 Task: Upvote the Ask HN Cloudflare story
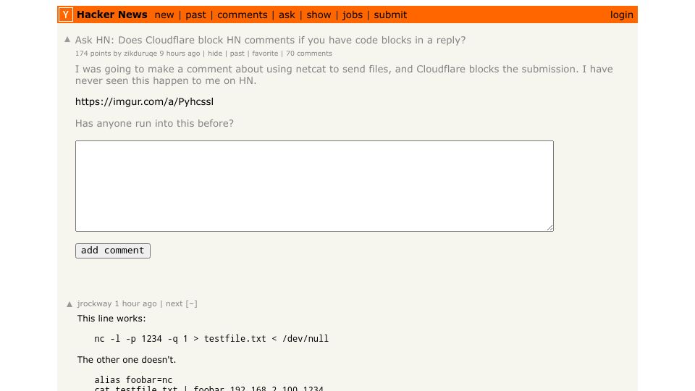pos(67,39)
